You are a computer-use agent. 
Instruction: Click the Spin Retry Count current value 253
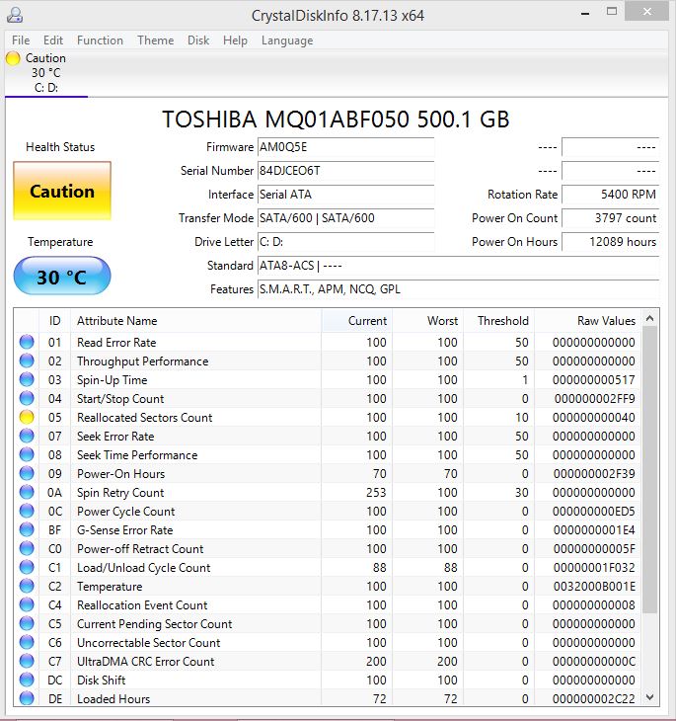(x=376, y=493)
